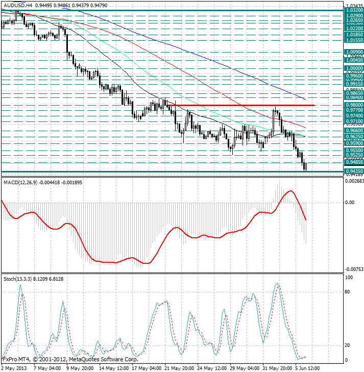The image size is (364, 372).
Task: Select the 0.97700 price level label
Action: (354, 110)
